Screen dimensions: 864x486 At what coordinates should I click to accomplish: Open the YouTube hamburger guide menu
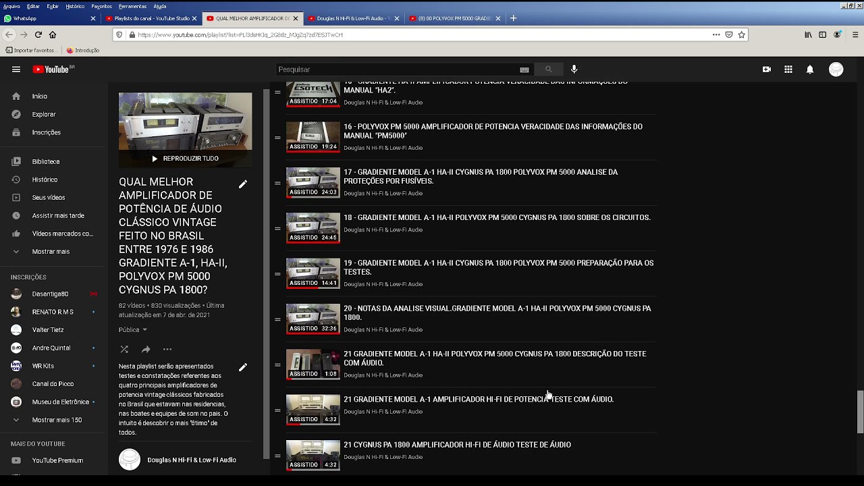click(x=16, y=70)
